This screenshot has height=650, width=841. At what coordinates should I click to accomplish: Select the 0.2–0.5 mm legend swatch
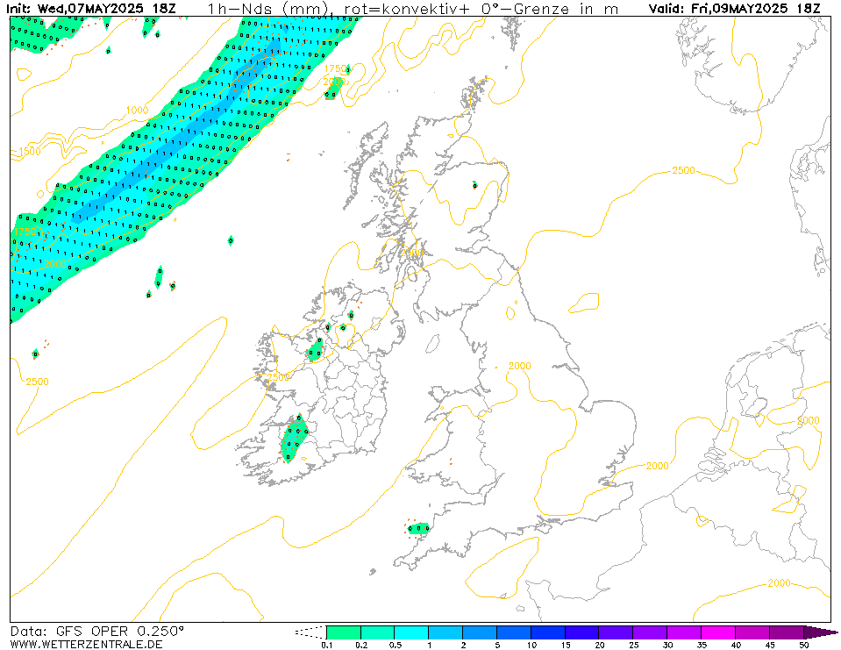point(378,632)
